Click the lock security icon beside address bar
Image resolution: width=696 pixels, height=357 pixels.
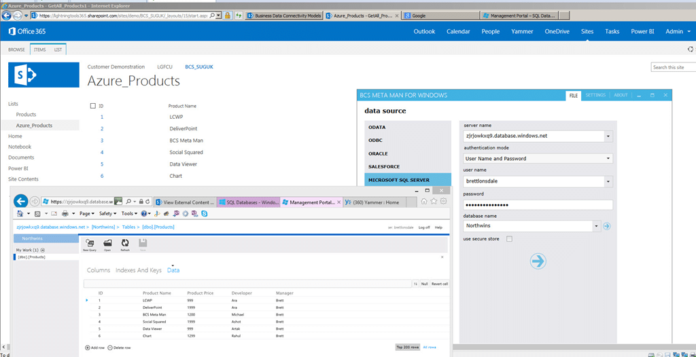click(227, 16)
